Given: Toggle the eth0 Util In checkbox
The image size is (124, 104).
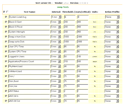Looking at the screenshot, I should [x=6, y=96].
